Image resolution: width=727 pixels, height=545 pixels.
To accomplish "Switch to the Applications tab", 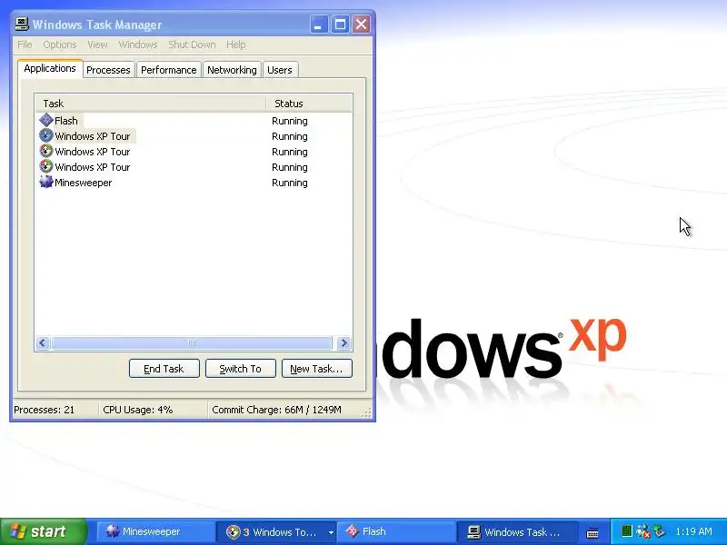I will coord(50,69).
